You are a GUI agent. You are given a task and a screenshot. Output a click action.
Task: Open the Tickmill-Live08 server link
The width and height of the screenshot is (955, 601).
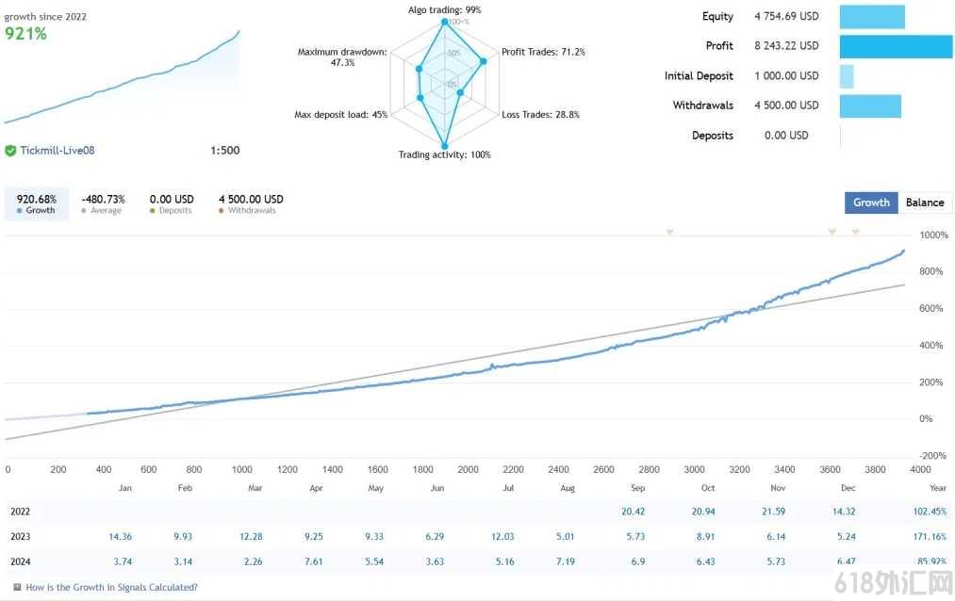coord(58,151)
